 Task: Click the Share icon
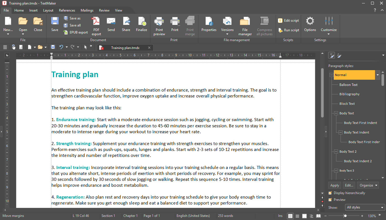tap(126, 22)
